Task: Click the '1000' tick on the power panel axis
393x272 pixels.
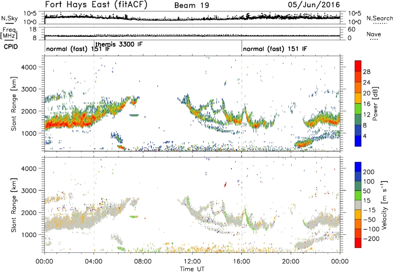Action: click(x=28, y=133)
